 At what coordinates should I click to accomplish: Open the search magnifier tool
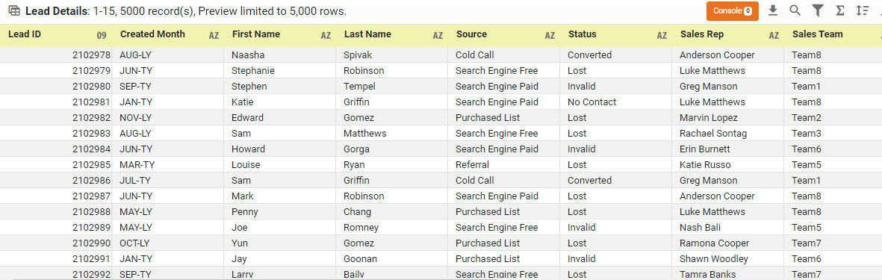coord(795,10)
